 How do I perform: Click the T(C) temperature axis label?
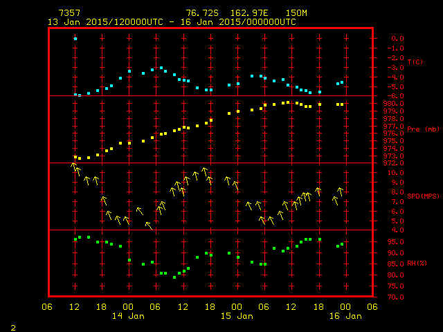point(415,62)
